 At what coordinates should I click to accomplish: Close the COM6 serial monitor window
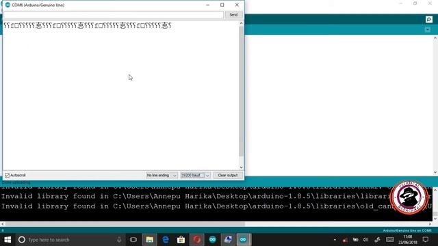pos(237,5)
